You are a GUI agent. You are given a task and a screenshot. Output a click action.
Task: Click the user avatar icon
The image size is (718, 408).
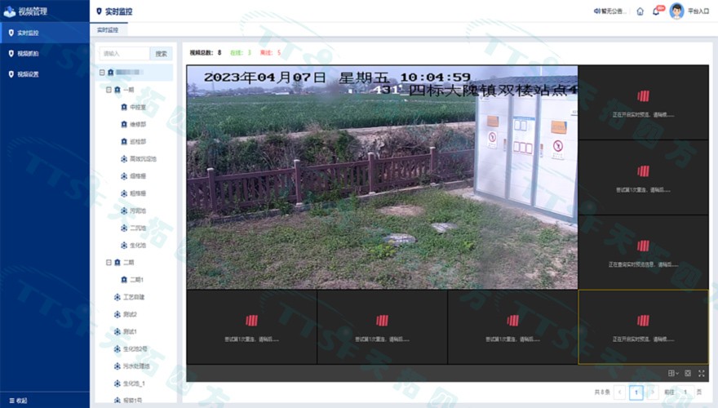click(x=676, y=11)
